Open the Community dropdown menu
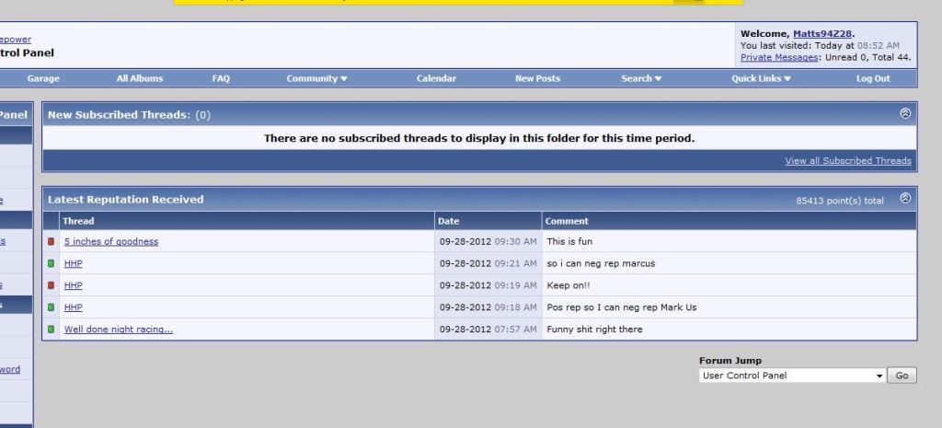The image size is (942, 428). [316, 79]
